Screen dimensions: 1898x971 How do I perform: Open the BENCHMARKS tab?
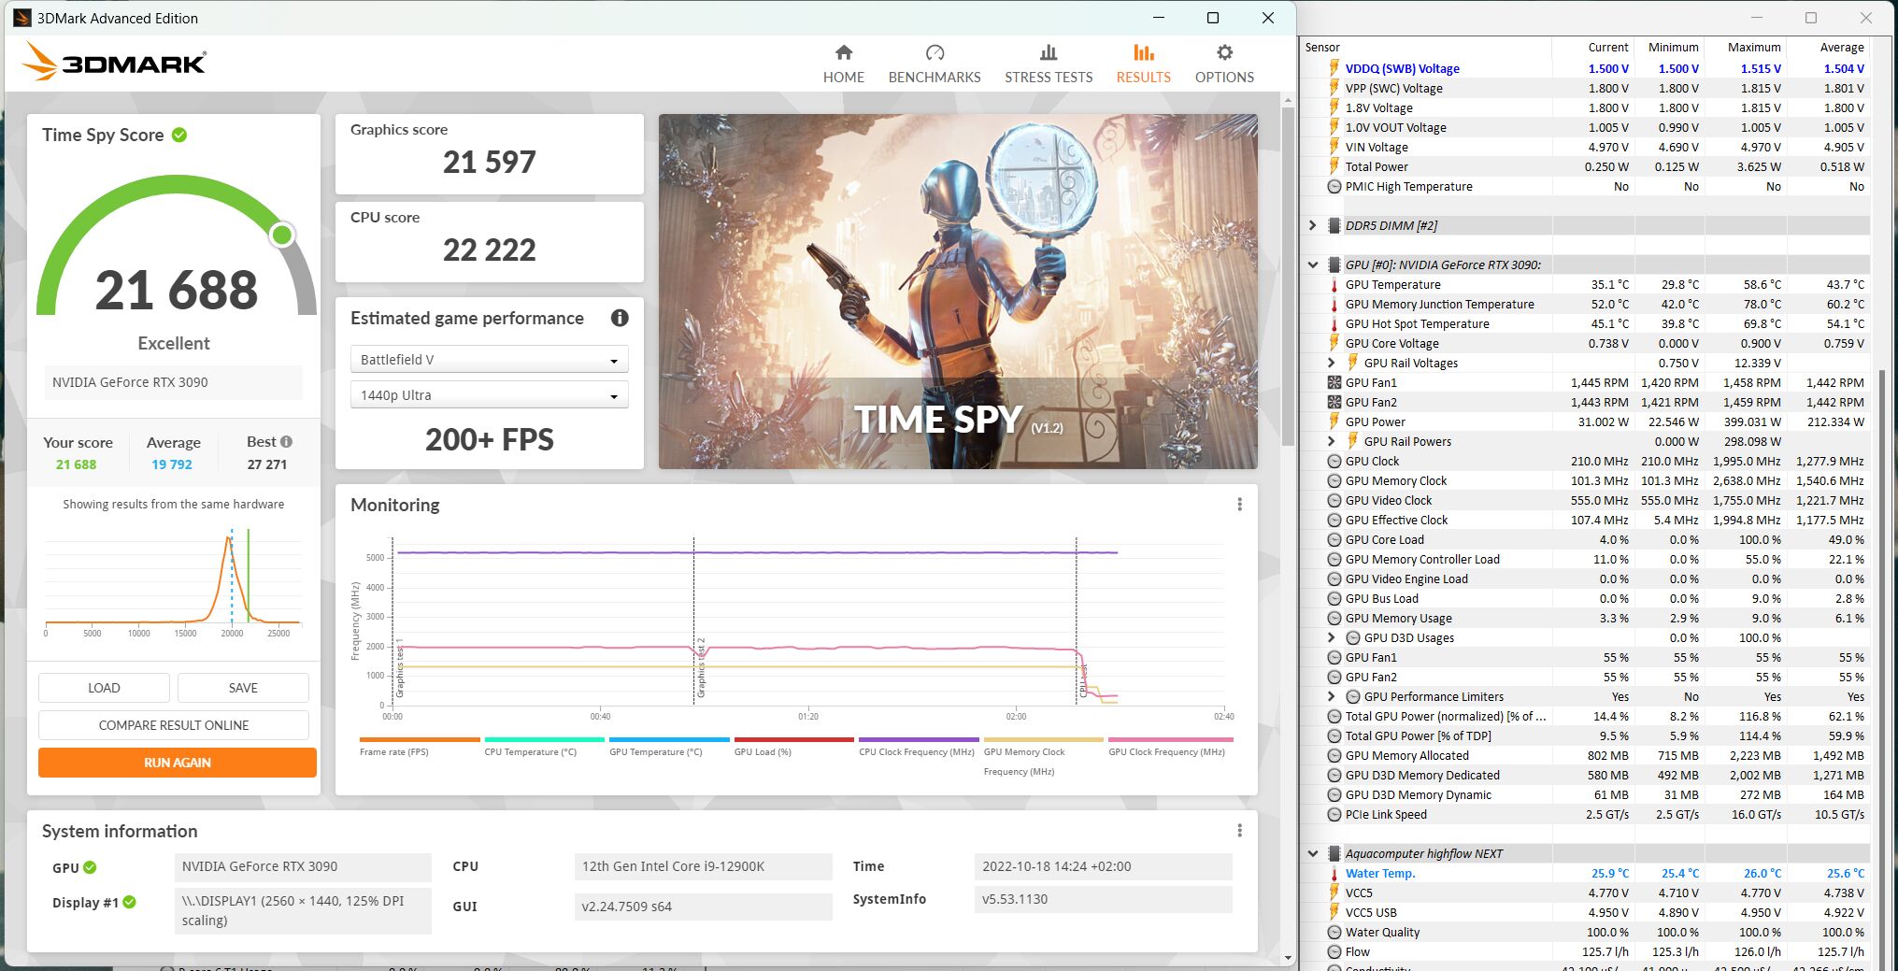pyautogui.click(x=934, y=64)
